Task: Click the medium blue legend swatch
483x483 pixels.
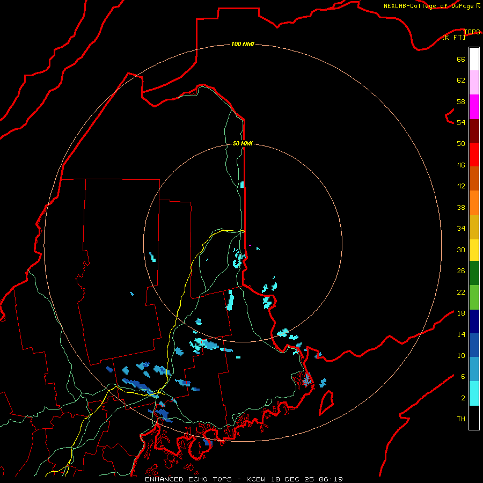Action: 474,345
